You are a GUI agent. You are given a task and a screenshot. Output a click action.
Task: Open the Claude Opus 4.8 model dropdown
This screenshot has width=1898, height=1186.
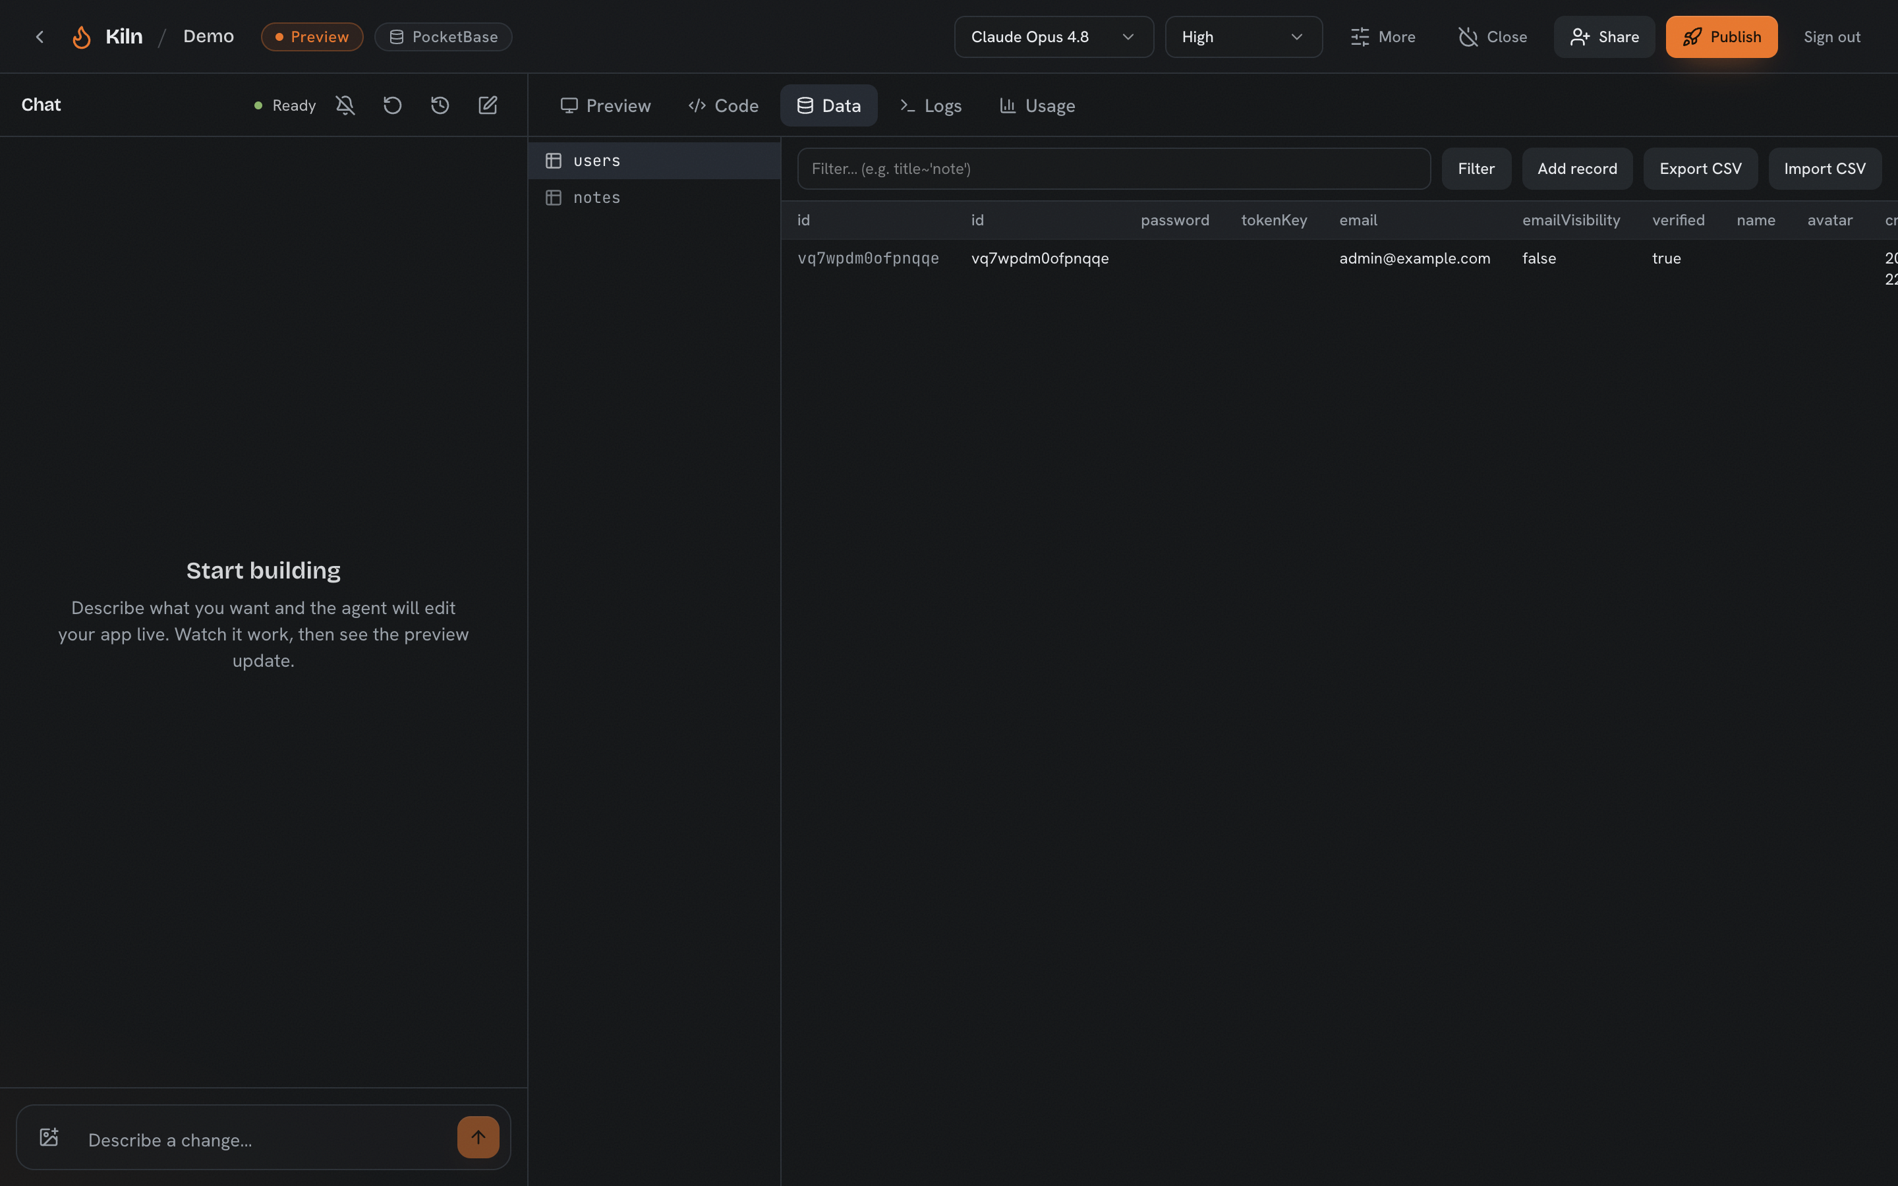pyautogui.click(x=1053, y=37)
